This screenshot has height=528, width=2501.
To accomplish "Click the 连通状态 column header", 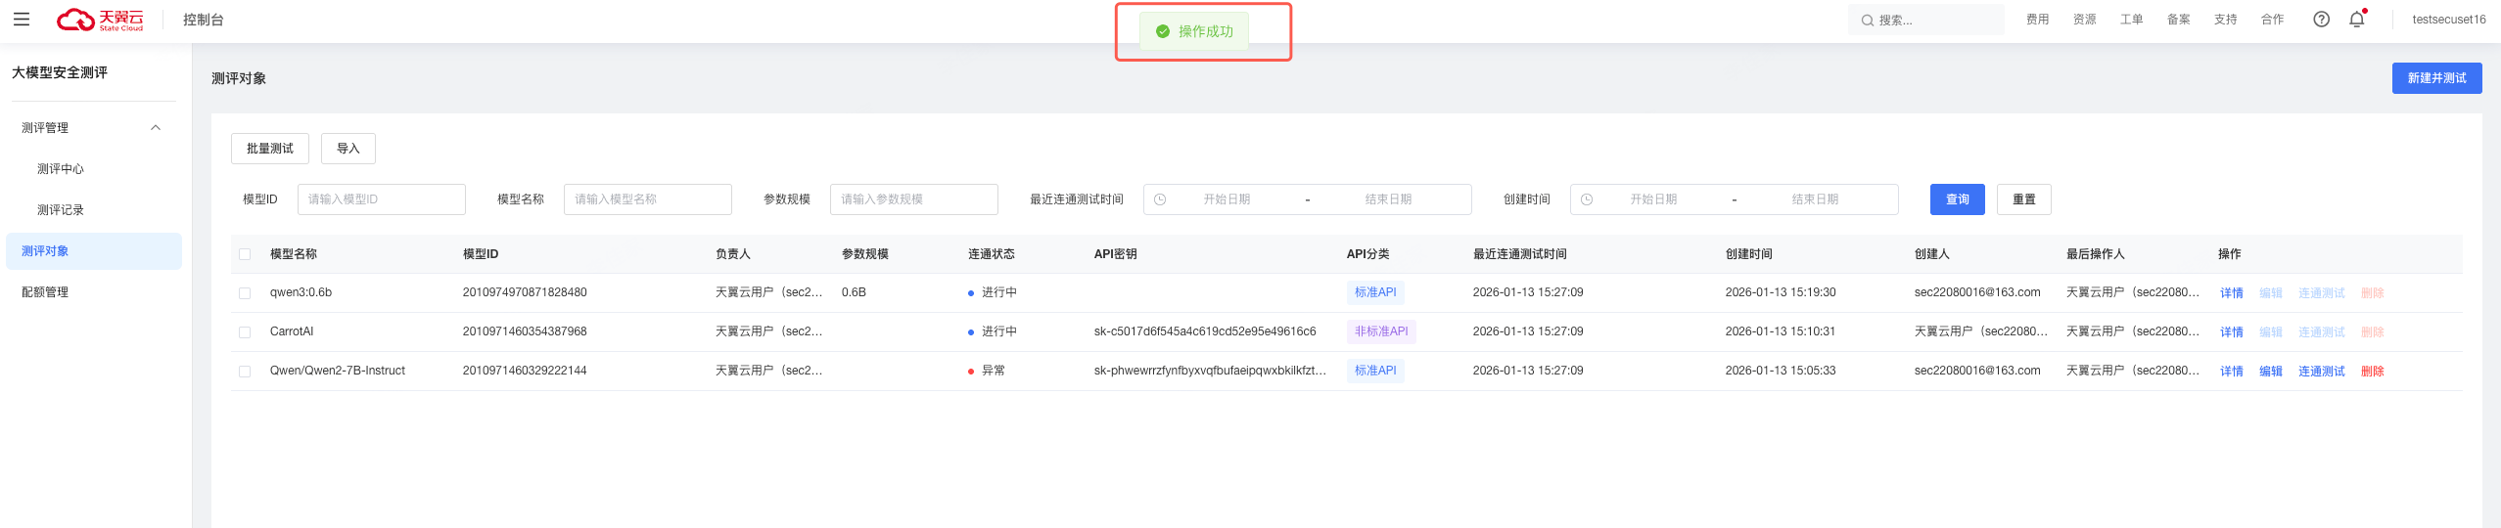I will [x=992, y=254].
